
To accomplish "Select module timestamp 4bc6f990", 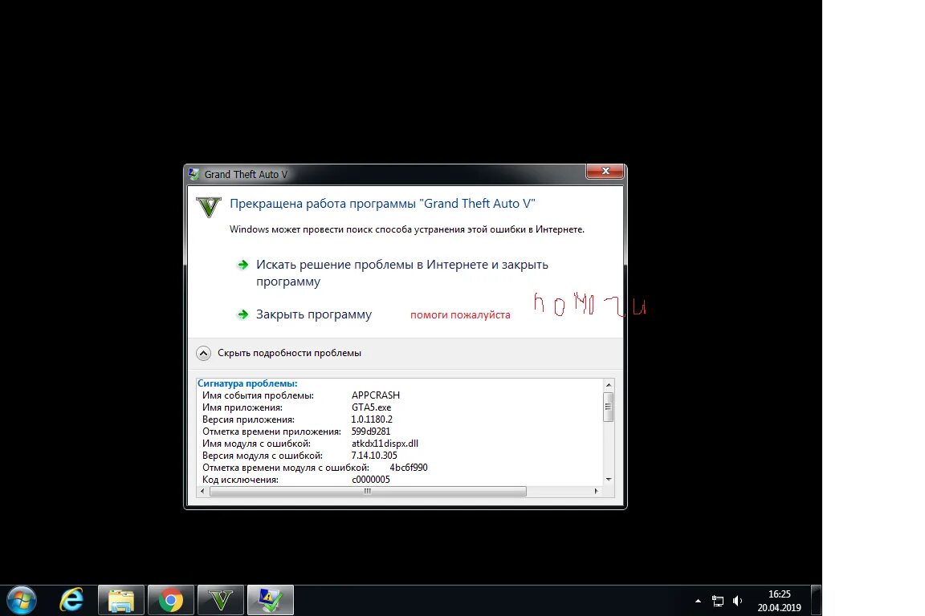I will pyautogui.click(x=408, y=468).
